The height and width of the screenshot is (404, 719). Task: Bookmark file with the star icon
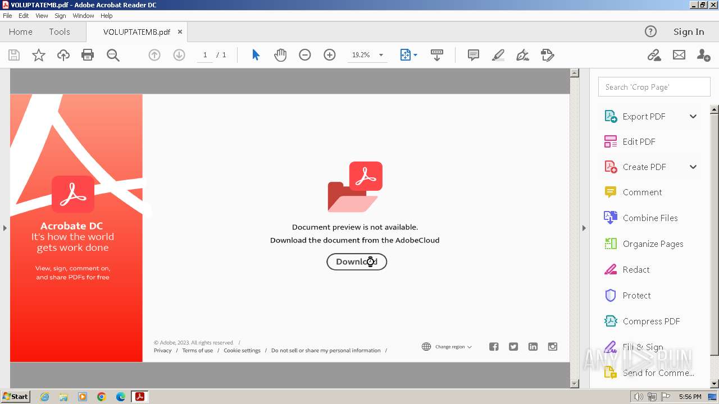(38, 55)
